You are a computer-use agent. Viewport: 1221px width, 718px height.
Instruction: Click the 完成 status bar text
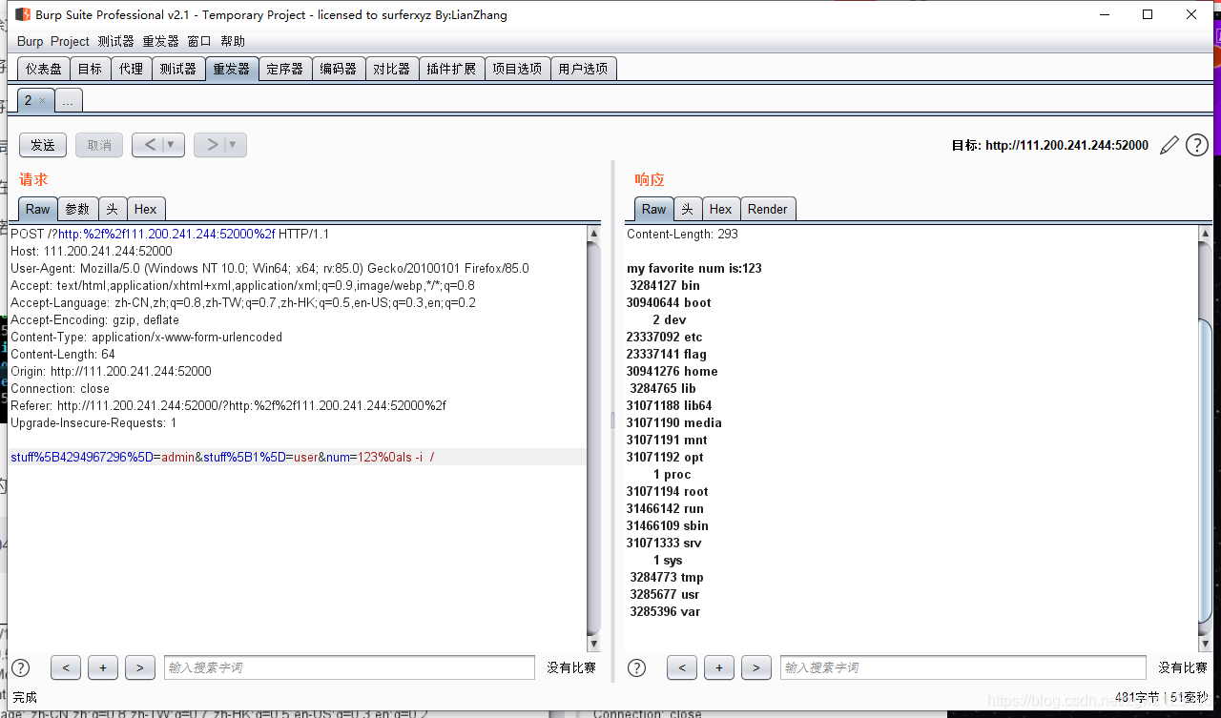pyautogui.click(x=25, y=698)
